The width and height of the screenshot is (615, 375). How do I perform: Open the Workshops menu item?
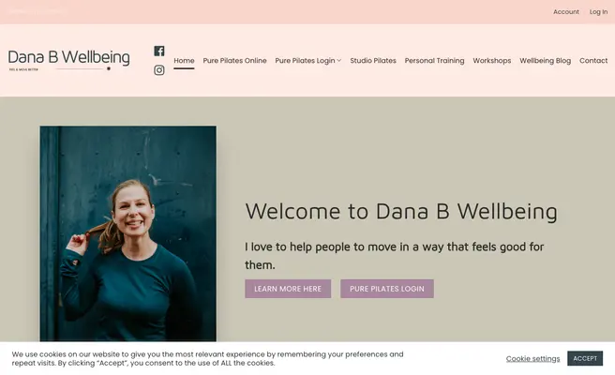point(492,60)
